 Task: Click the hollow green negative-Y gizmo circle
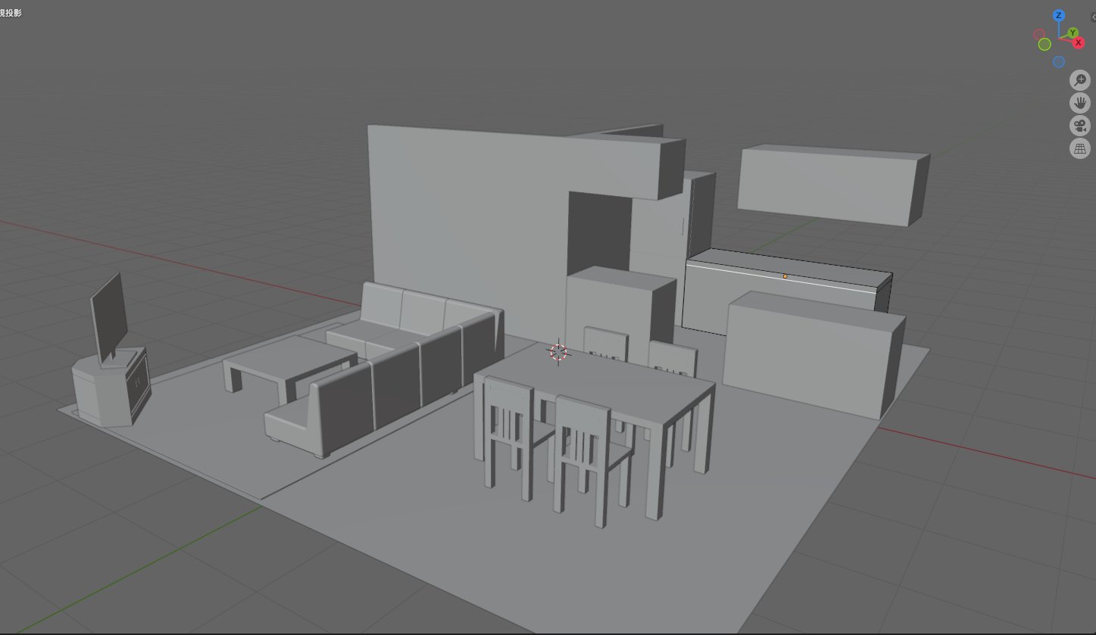pos(1044,45)
